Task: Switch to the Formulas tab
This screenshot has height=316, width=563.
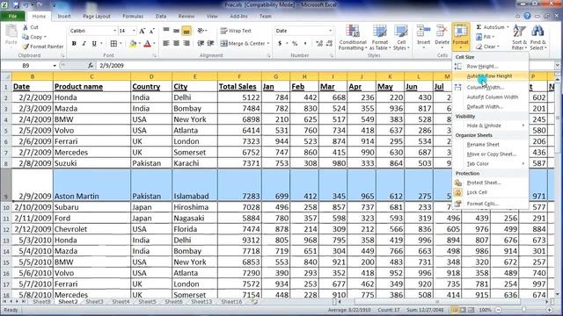Action: click(x=133, y=17)
